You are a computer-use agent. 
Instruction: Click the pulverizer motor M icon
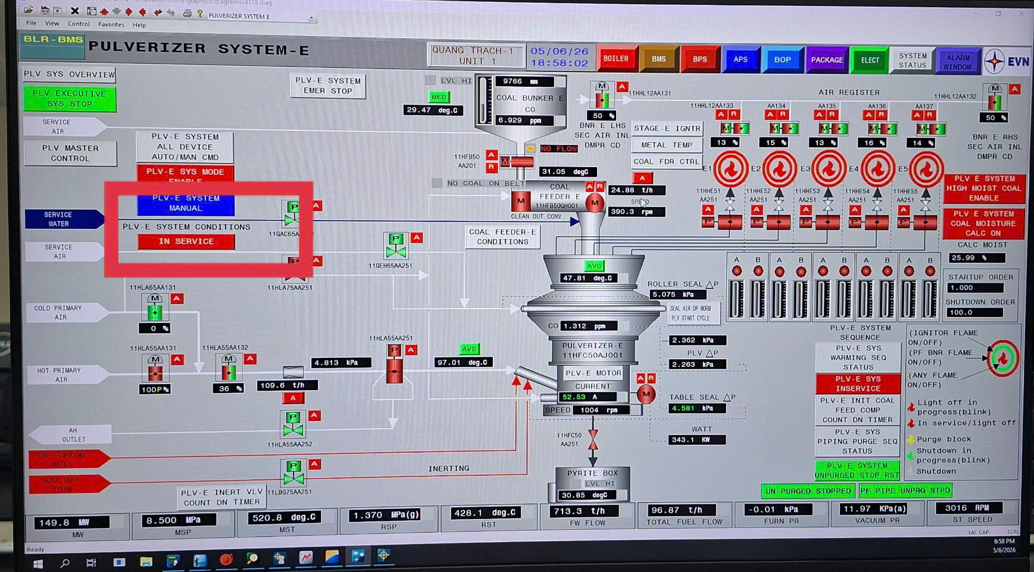pyautogui.click(x=646, y=394)
